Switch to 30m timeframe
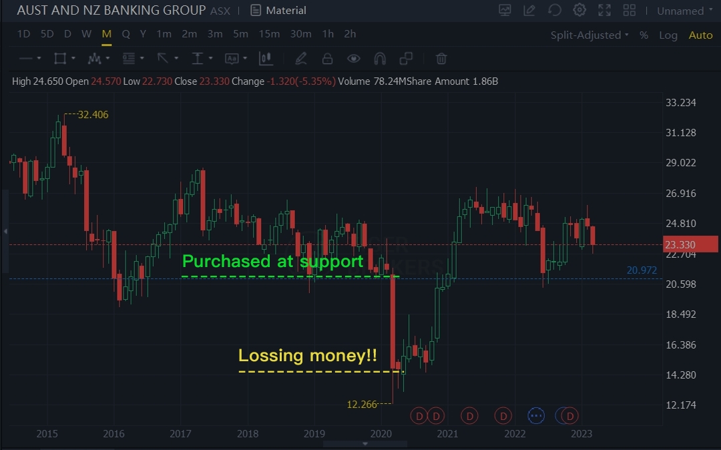This screenshot has width=721, height=450. click(300, 34)
